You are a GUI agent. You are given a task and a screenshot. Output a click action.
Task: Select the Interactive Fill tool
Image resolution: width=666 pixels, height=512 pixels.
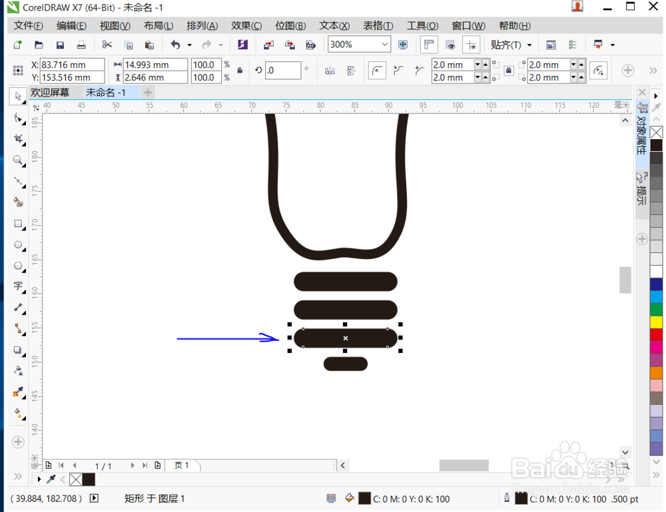pos(18,413)
